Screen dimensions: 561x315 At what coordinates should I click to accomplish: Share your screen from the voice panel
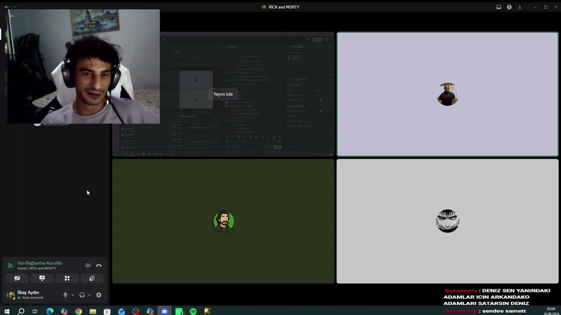pos(42,278)
